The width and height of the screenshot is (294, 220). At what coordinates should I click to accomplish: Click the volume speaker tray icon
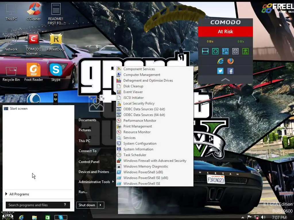click(263, 217)
